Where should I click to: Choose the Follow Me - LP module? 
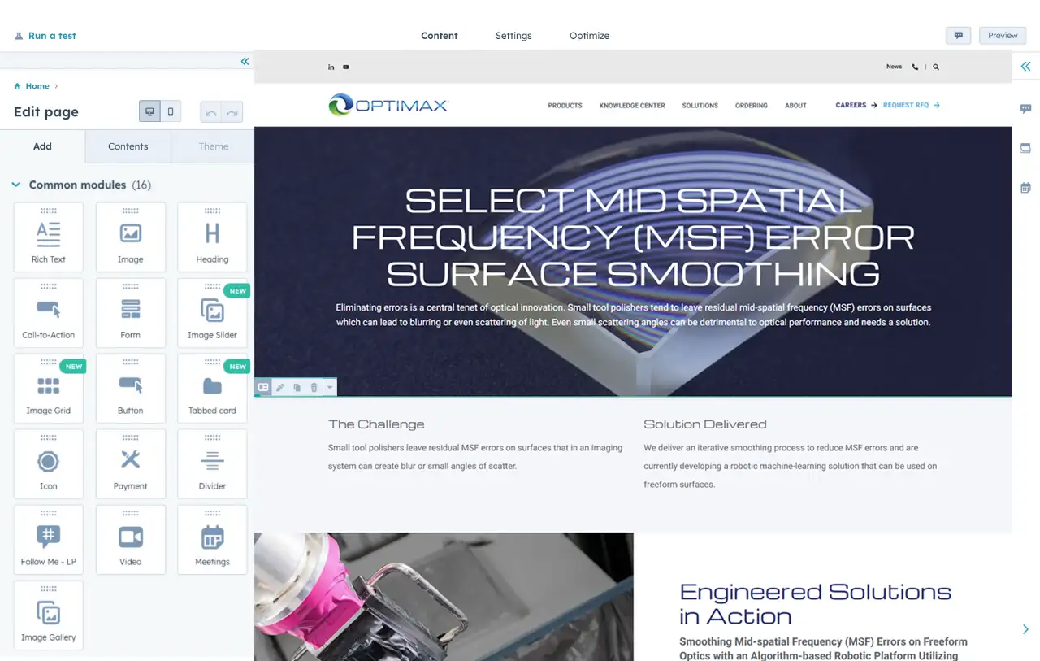[x=49, y=539]
